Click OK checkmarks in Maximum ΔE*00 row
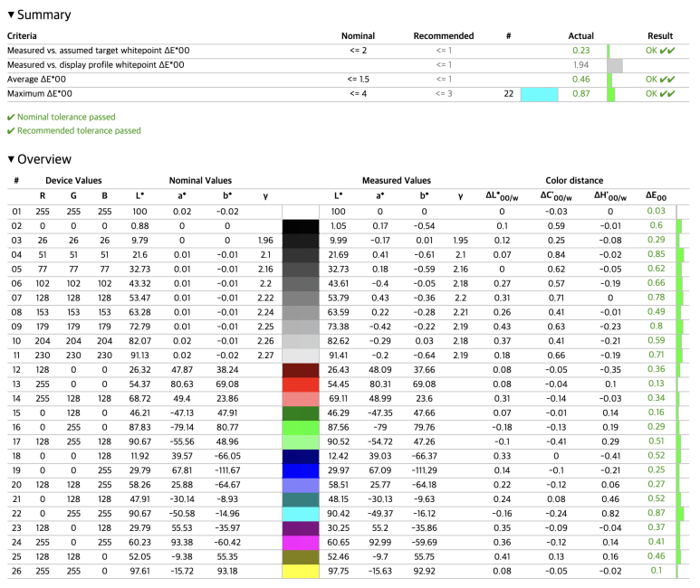700x588 pixels. click(660, 93)
